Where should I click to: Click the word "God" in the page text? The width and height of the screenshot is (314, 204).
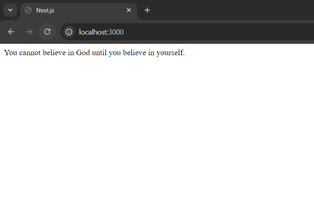point(83,53)
